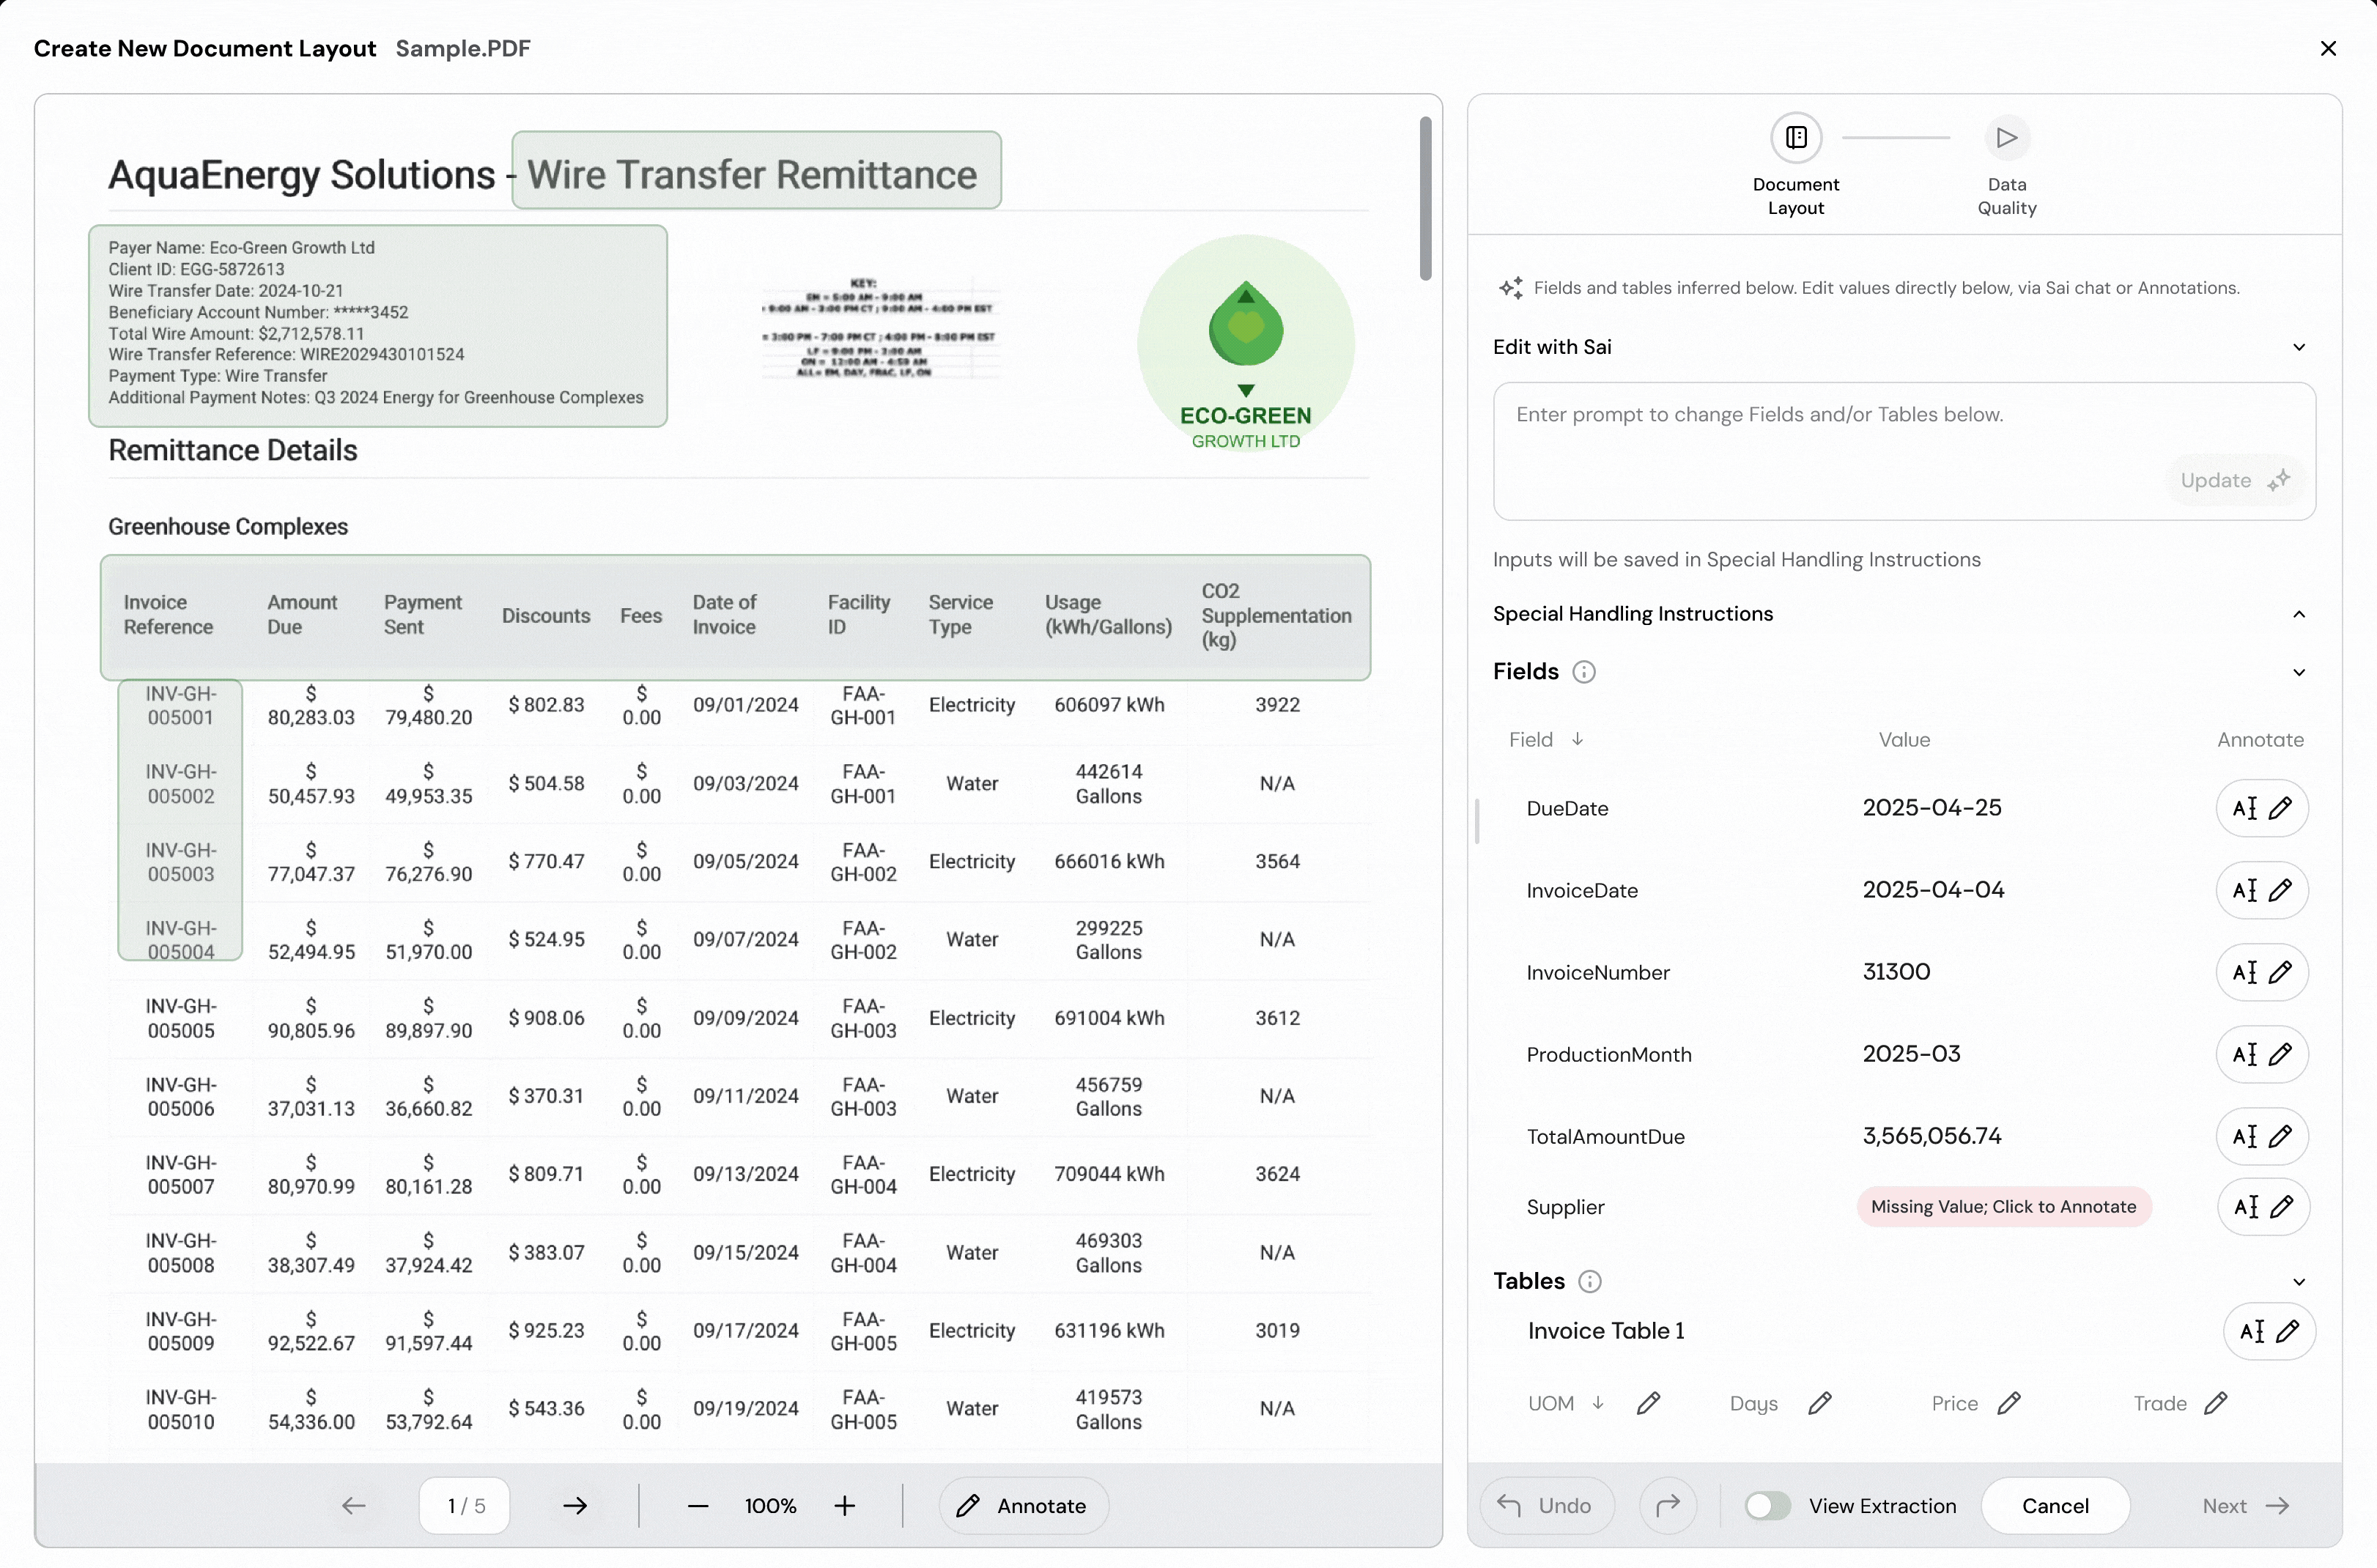
Task: Collapse the Tables section using its chevron
Action: tap(2298, 1282)
